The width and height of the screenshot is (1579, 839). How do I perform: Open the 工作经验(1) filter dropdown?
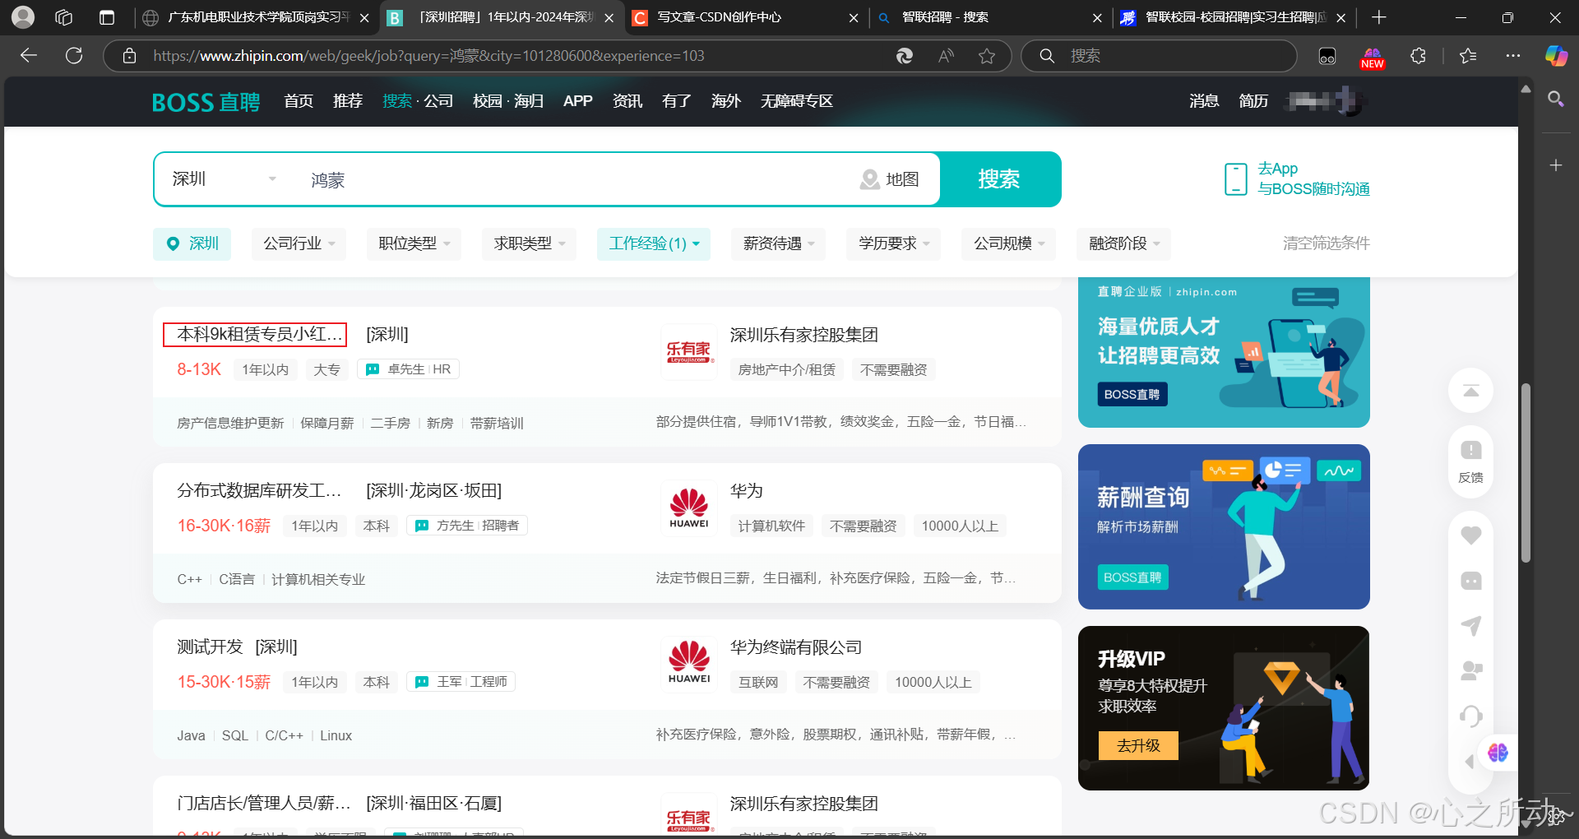click(654, 243)
